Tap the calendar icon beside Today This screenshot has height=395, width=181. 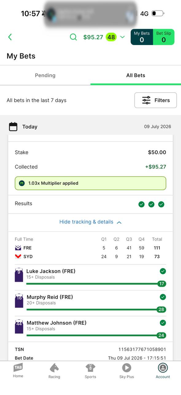13,127
